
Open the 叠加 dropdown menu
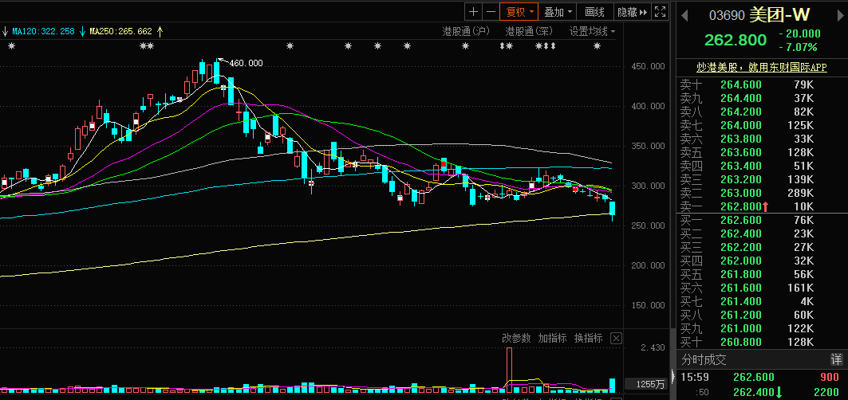pos(558,12)
